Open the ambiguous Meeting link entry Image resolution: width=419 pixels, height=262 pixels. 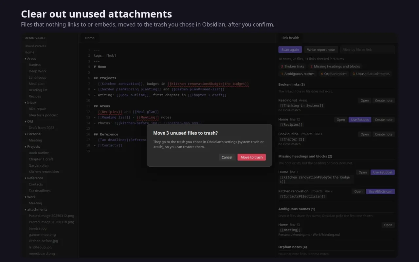click(388, 225)
